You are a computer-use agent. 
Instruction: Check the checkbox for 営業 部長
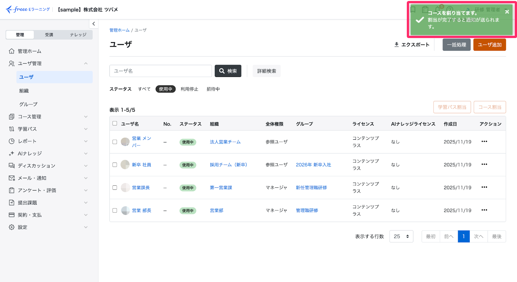pos(115,210)
